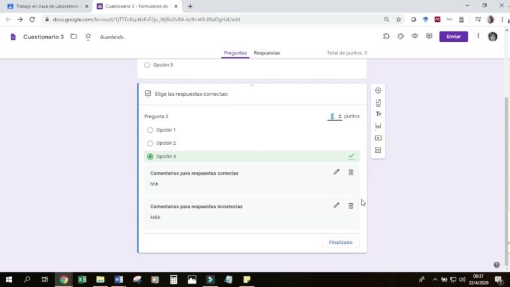Move Cuestionario 3 to a folder

coord(74,37)
